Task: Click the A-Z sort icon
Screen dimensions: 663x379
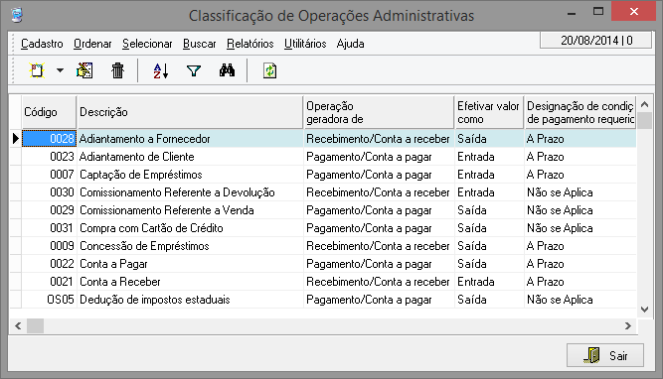Action: pos(161,70)
